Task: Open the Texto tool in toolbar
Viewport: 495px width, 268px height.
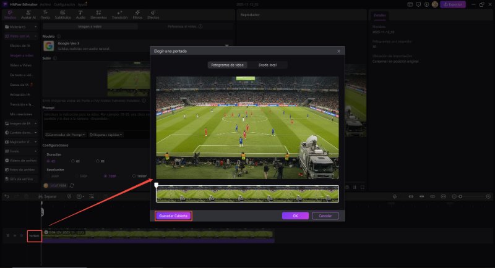Action: pyautogui.click(x=45, y=16)
